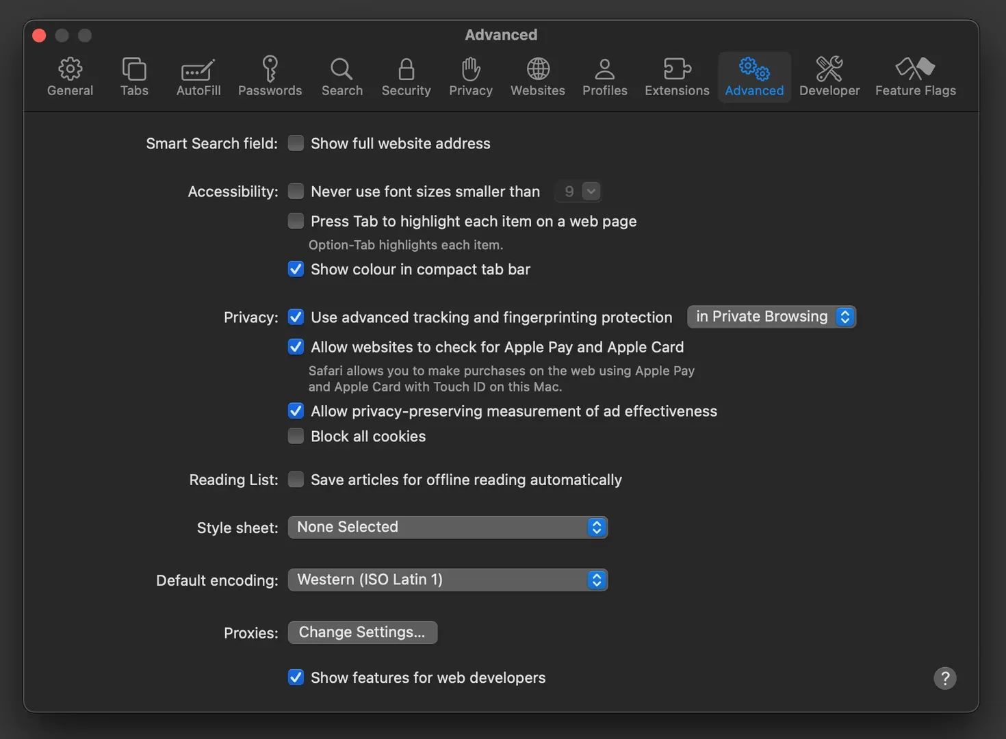Enable Save articles for offline reading
1006x739 pixels.
pyautogui.click(x=296, y=480)
